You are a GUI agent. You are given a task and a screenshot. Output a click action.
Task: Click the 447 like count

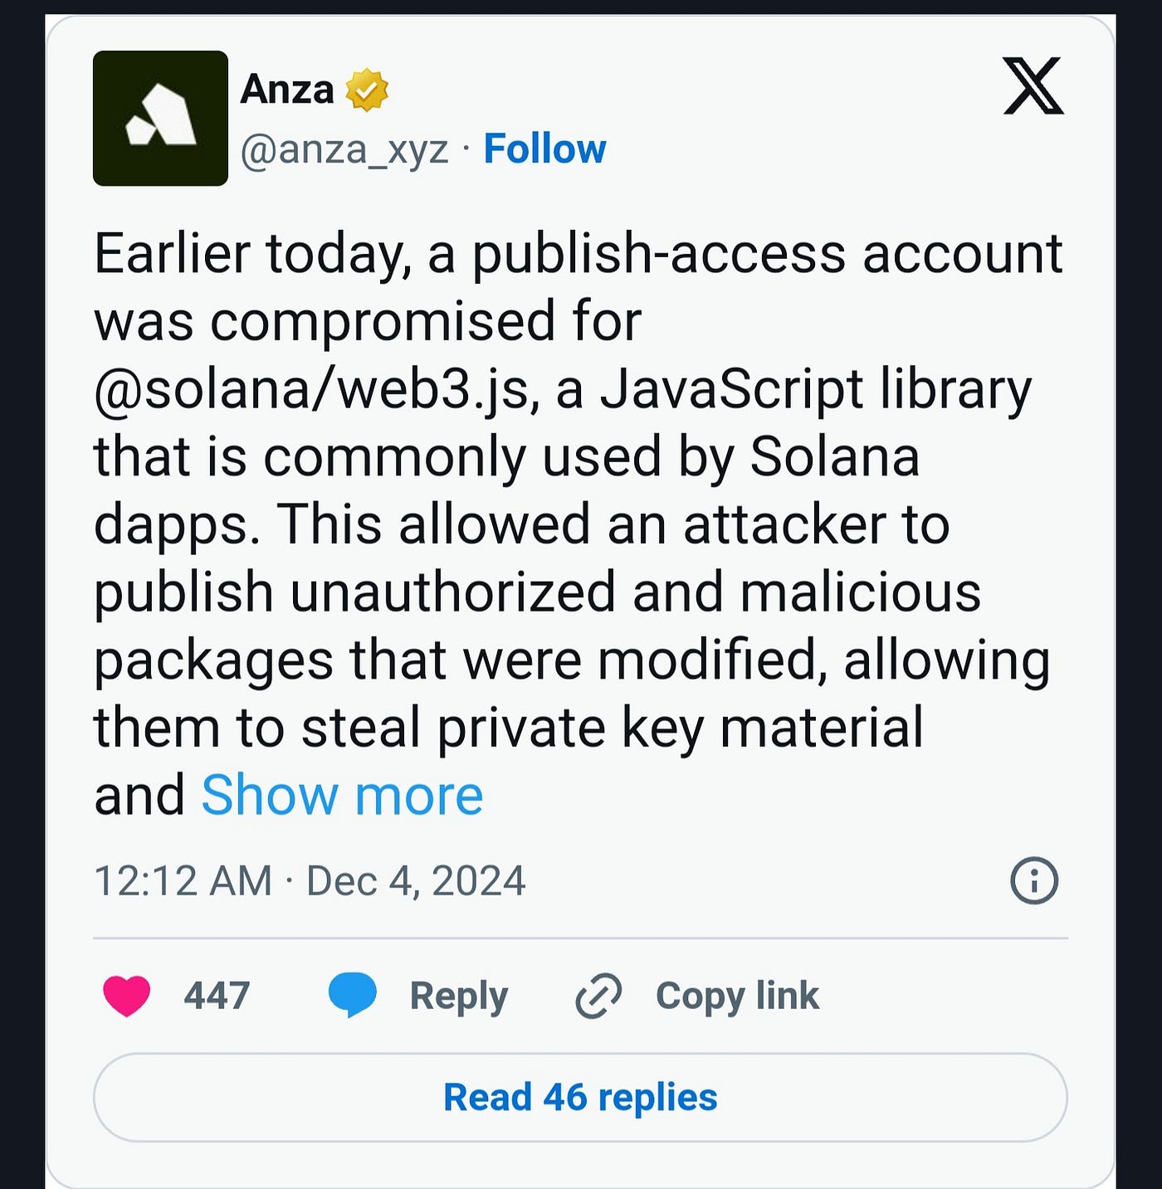[x=217, y=995]
